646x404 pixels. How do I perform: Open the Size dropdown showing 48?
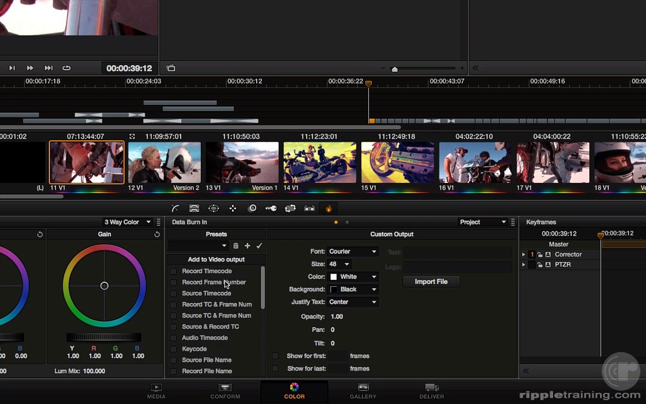[x=339, y=264]
